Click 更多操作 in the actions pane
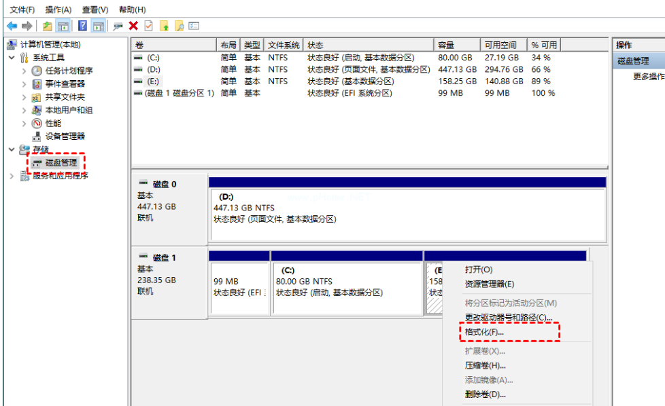 648,77
